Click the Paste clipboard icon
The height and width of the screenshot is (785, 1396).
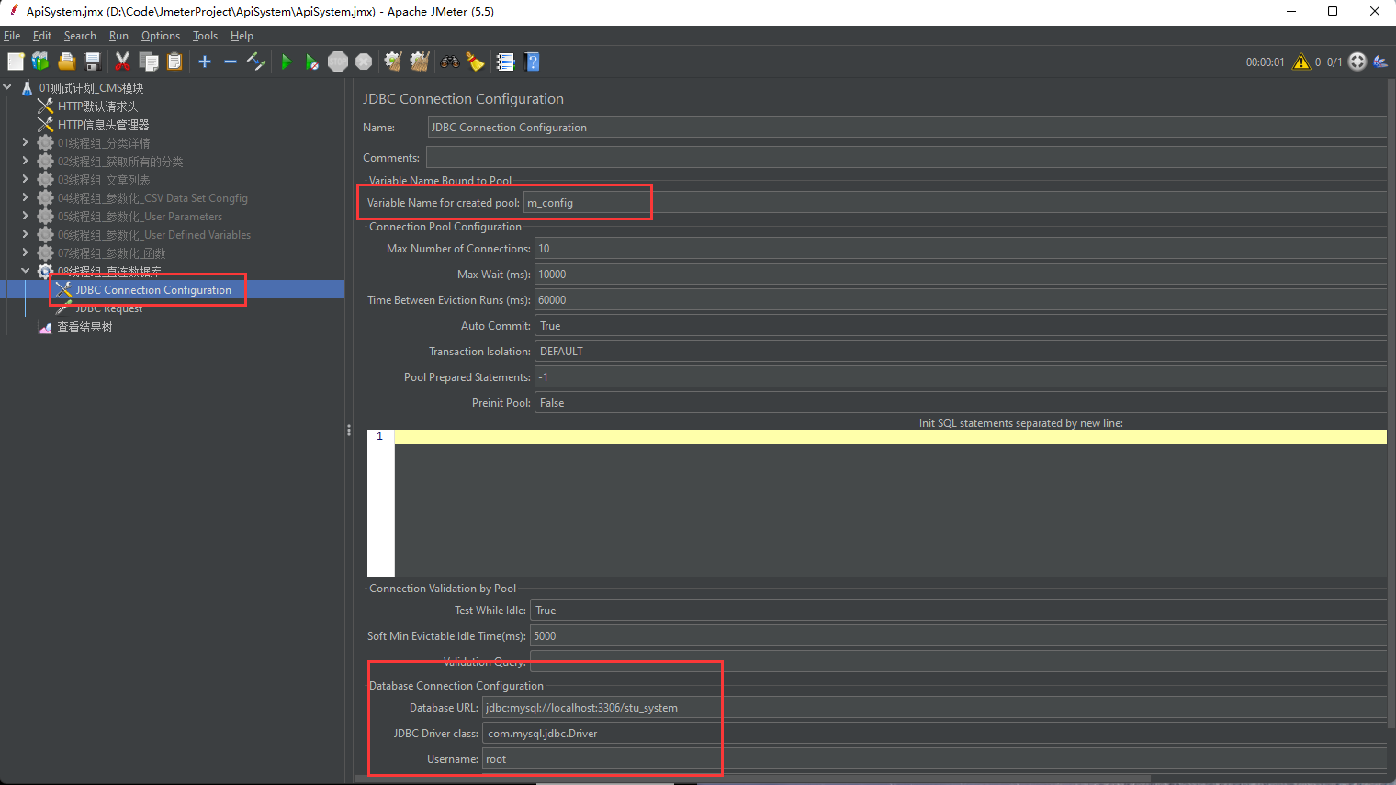(x=174, y=62)
